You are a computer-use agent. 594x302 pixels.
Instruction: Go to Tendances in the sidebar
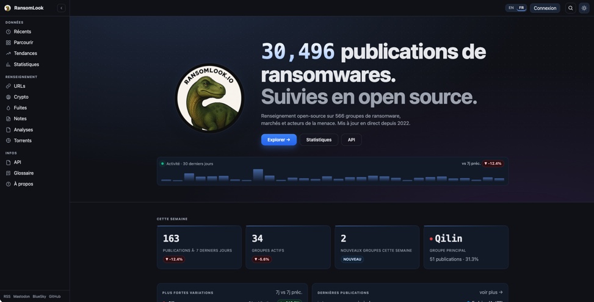(25, 54)
